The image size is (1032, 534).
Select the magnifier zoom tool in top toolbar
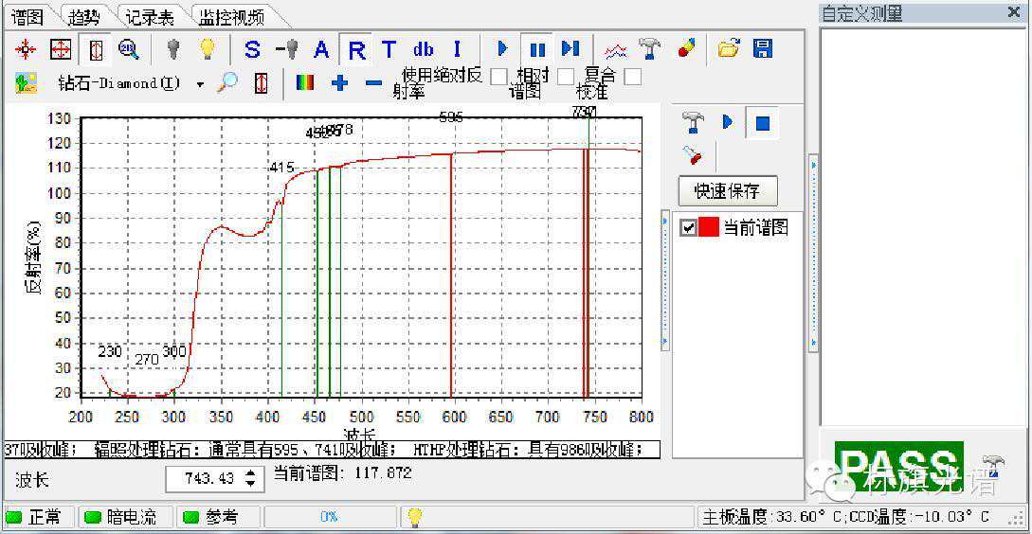click(128, 49)
